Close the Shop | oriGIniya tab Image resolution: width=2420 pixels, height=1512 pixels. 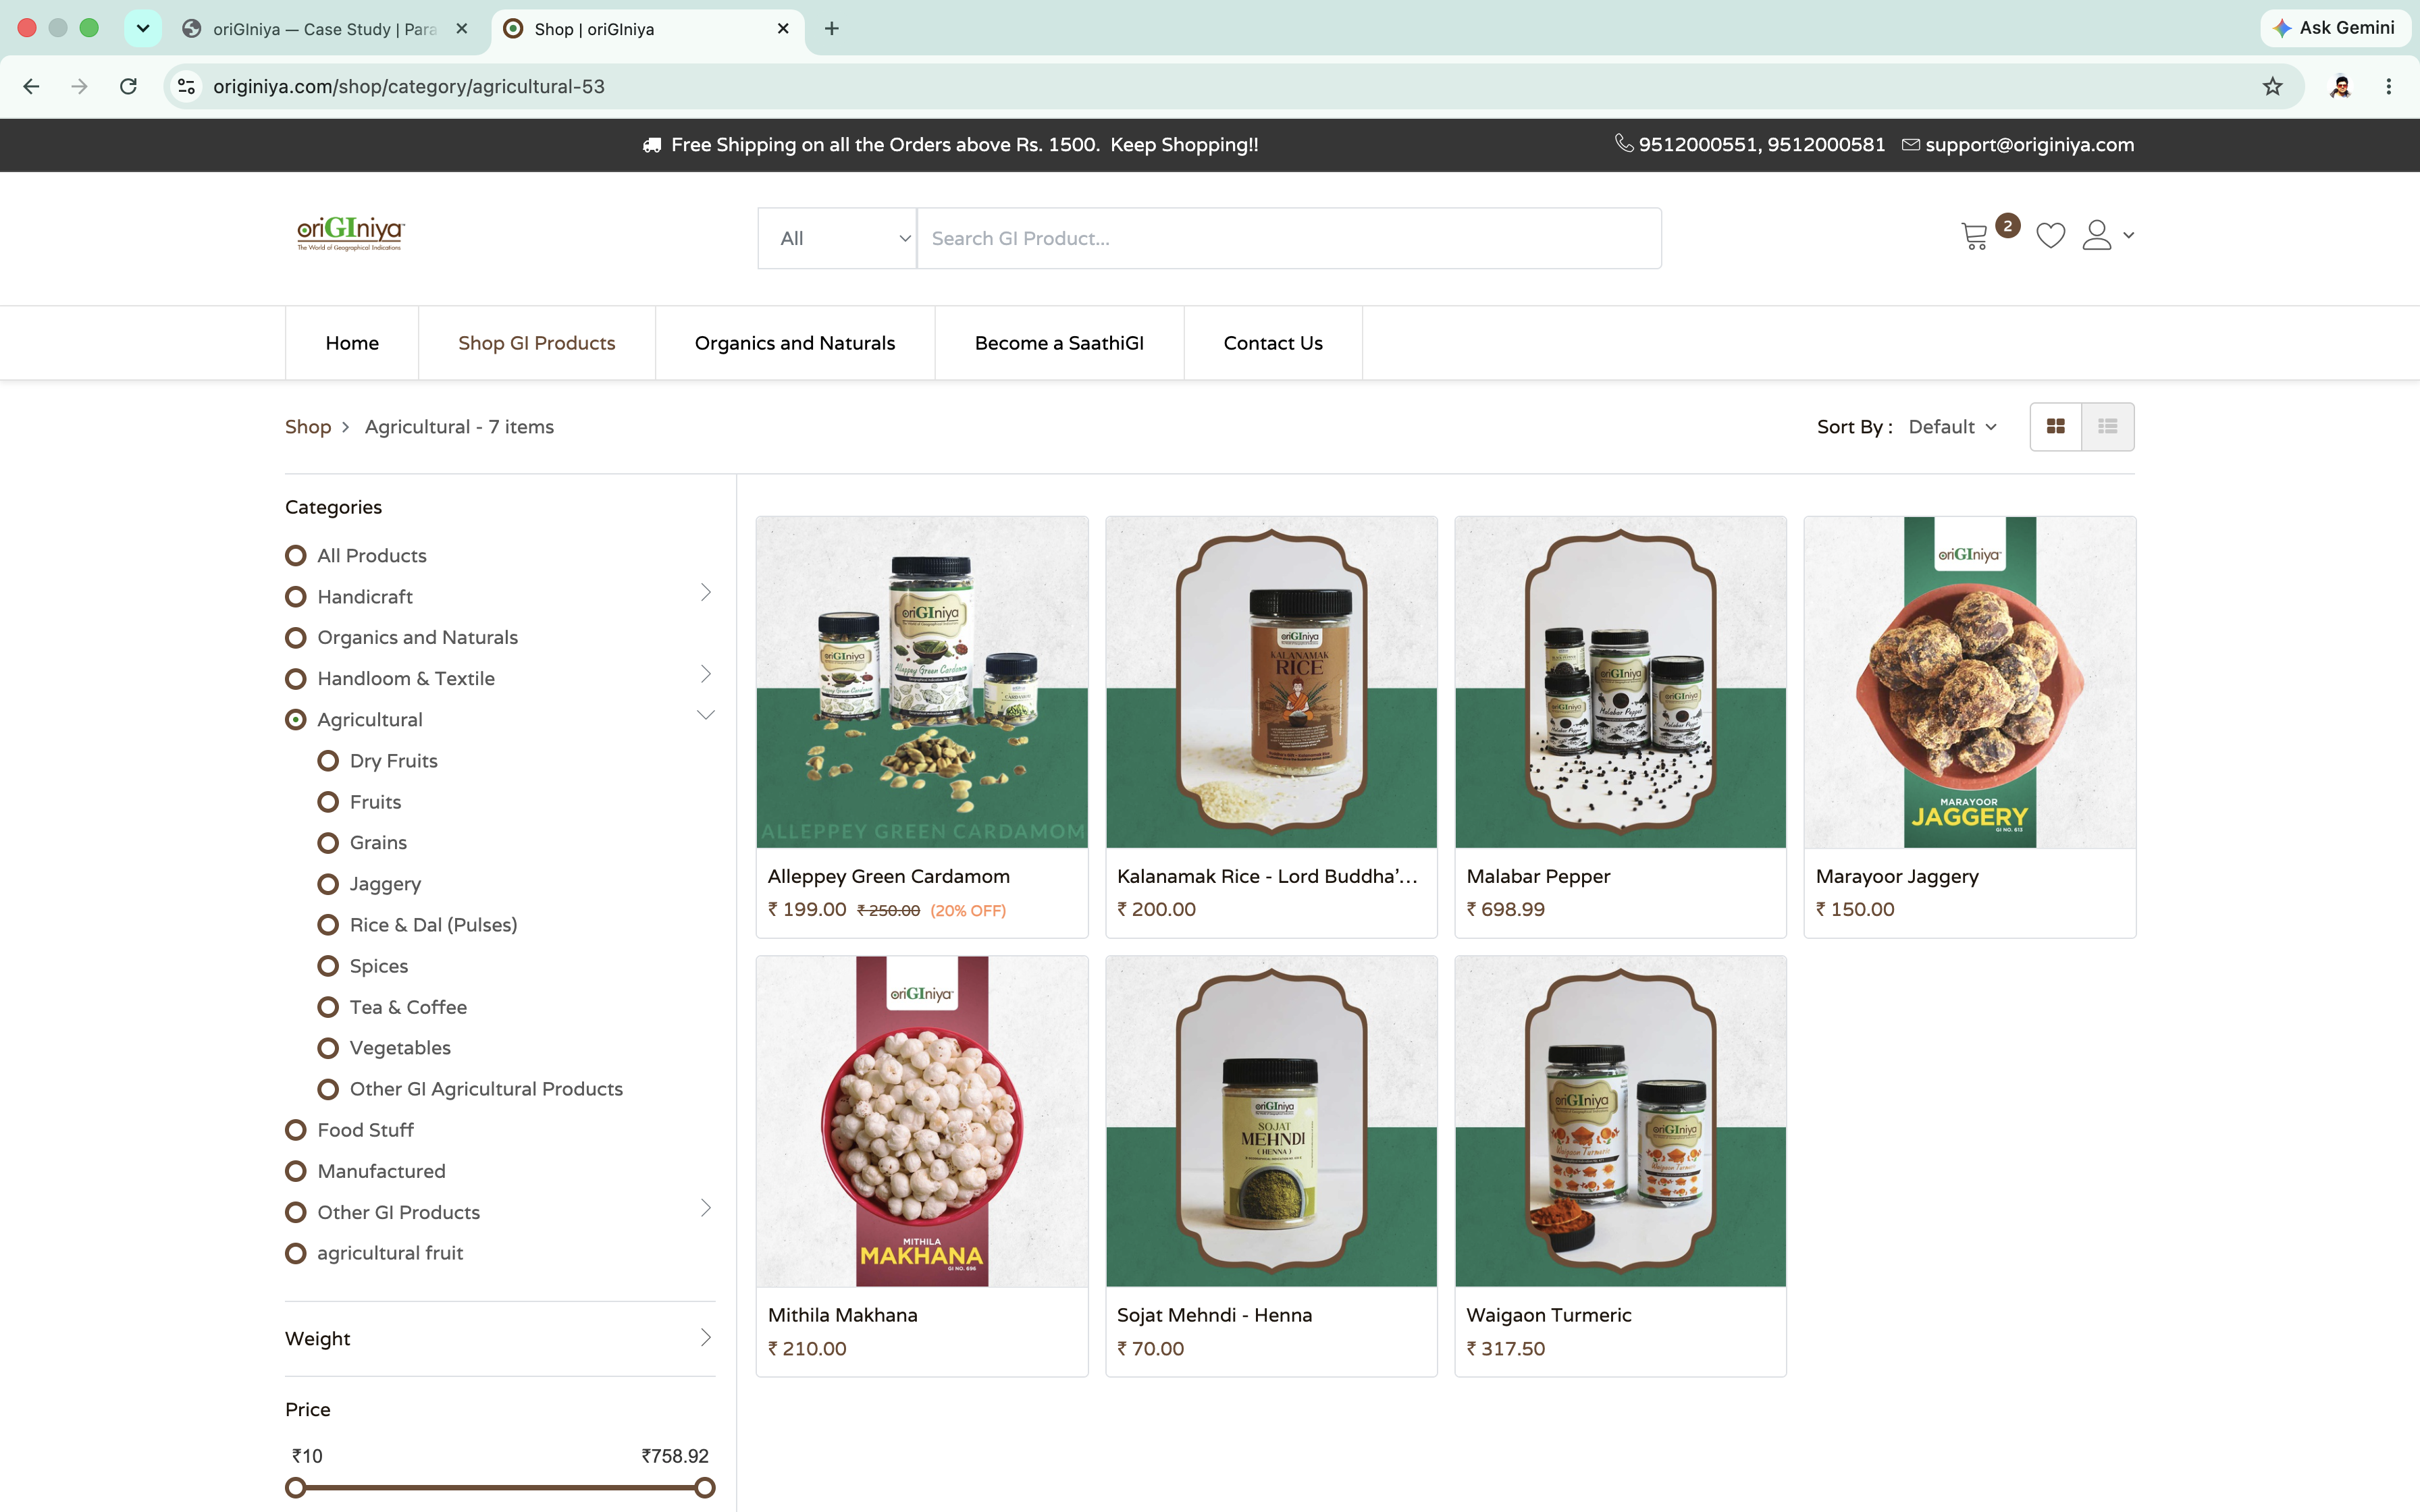click(x=783, y=29)
